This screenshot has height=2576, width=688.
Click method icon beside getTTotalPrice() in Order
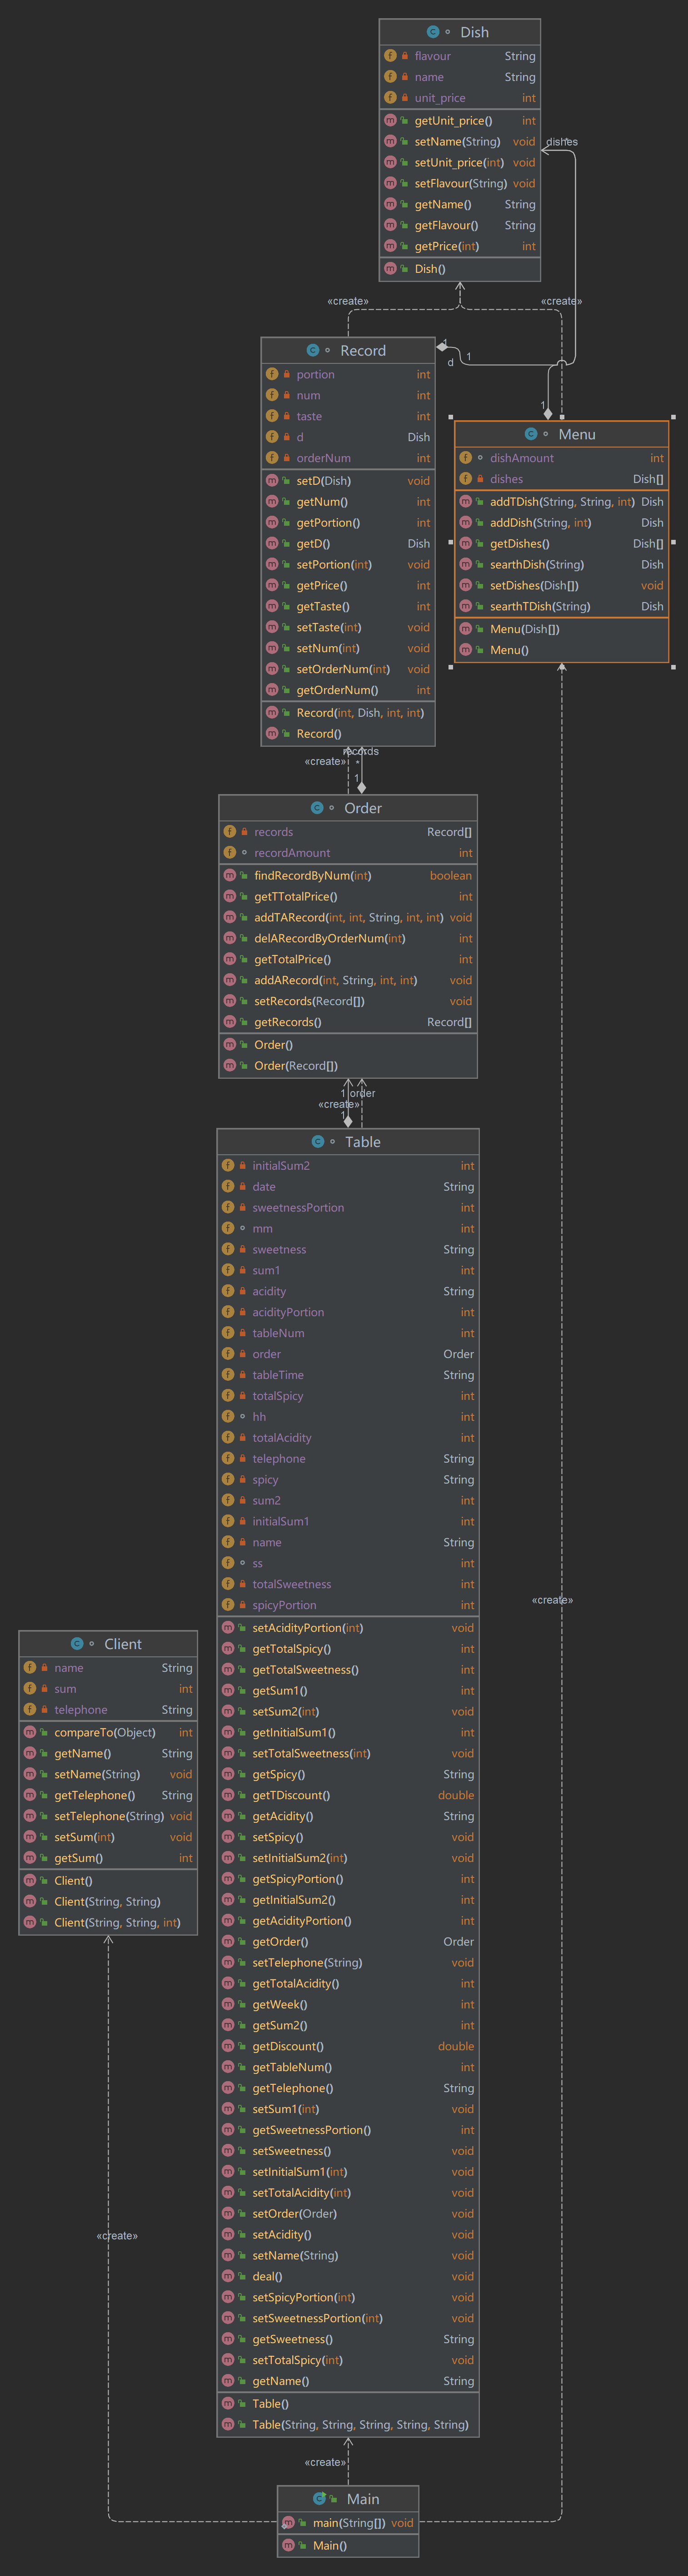coord(229,897)
